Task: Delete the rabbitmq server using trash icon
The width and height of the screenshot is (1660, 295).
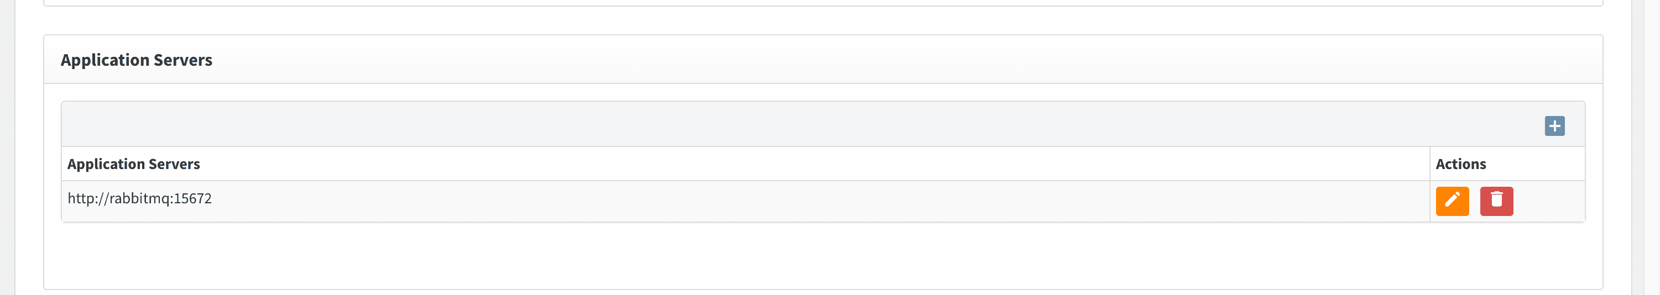Action: click(x=1496, y=201)
